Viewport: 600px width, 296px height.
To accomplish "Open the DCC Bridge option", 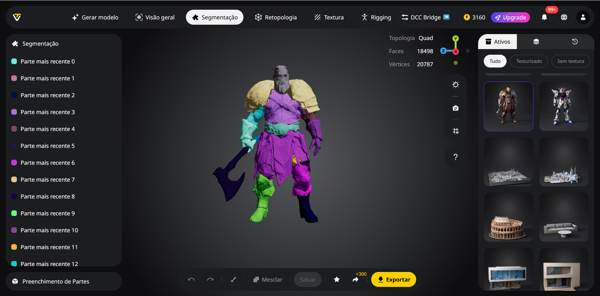I will click(x=426, y=17).
